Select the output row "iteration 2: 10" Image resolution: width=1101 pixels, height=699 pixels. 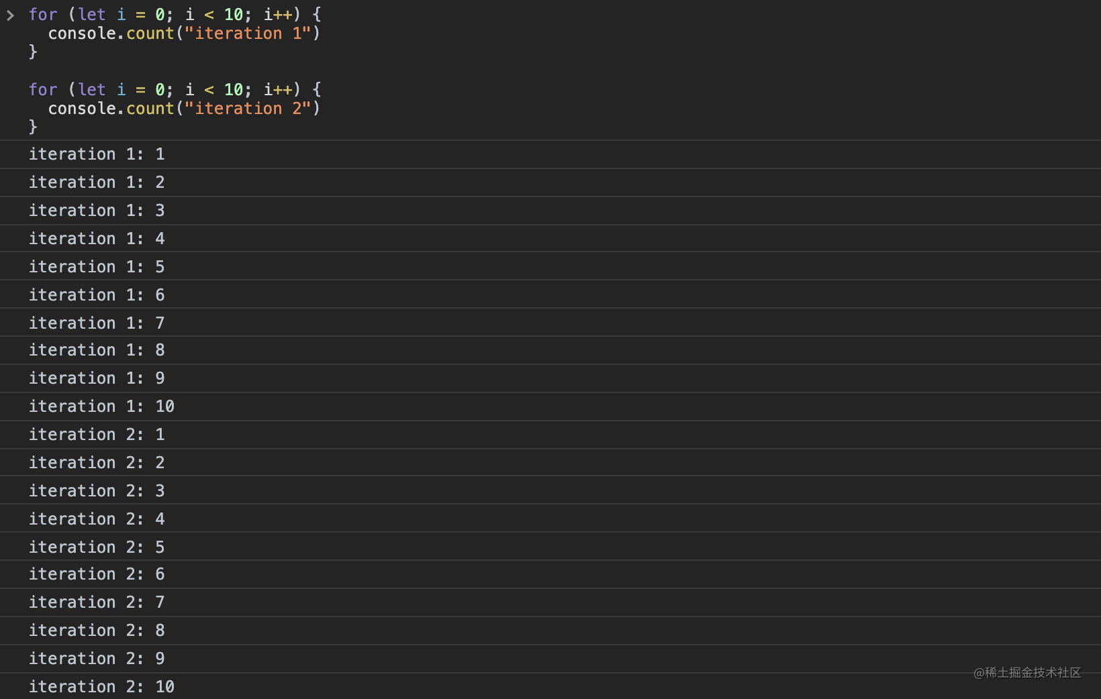(x=550, y=686)
